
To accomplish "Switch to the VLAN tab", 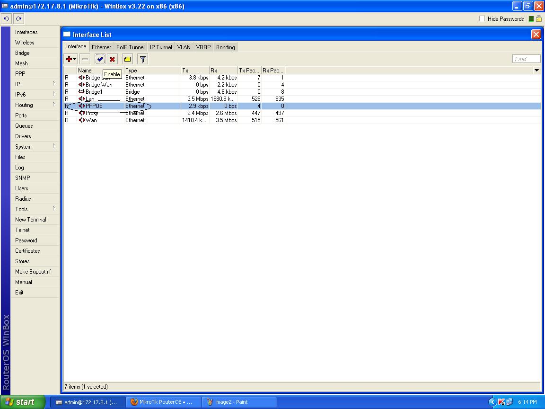I will tap(184, 47).
